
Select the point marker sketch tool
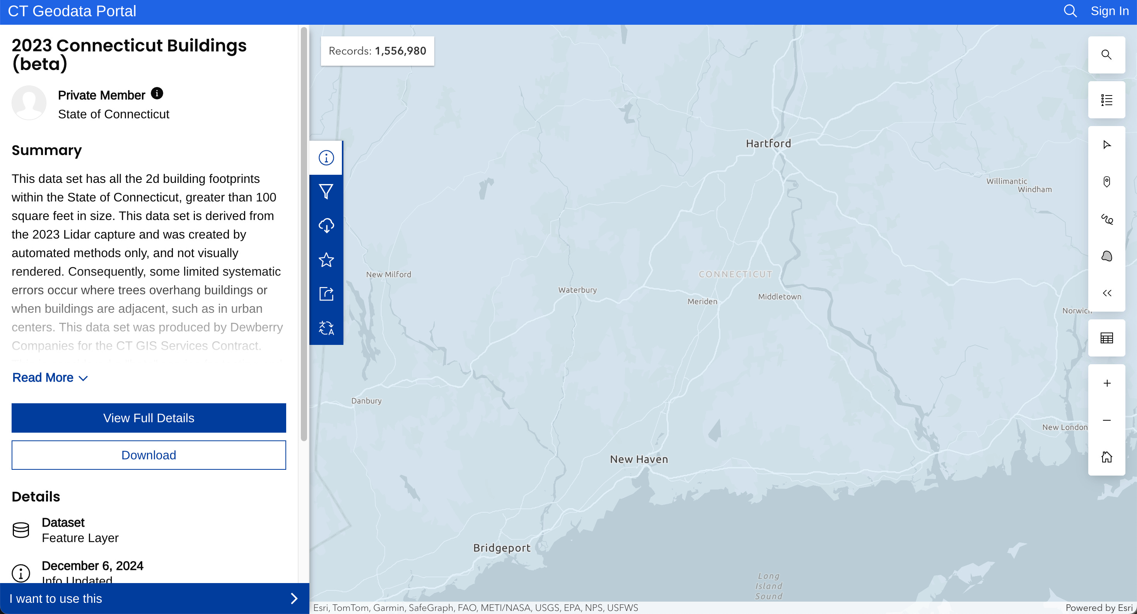point(1106,182)
